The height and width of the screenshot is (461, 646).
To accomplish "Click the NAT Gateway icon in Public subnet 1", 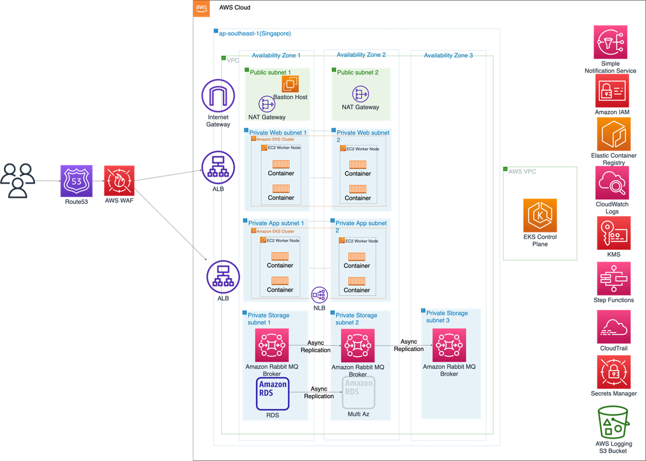I will pos(267,104).
